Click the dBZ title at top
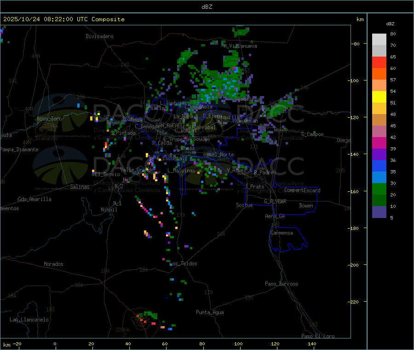 pos(207,7)
